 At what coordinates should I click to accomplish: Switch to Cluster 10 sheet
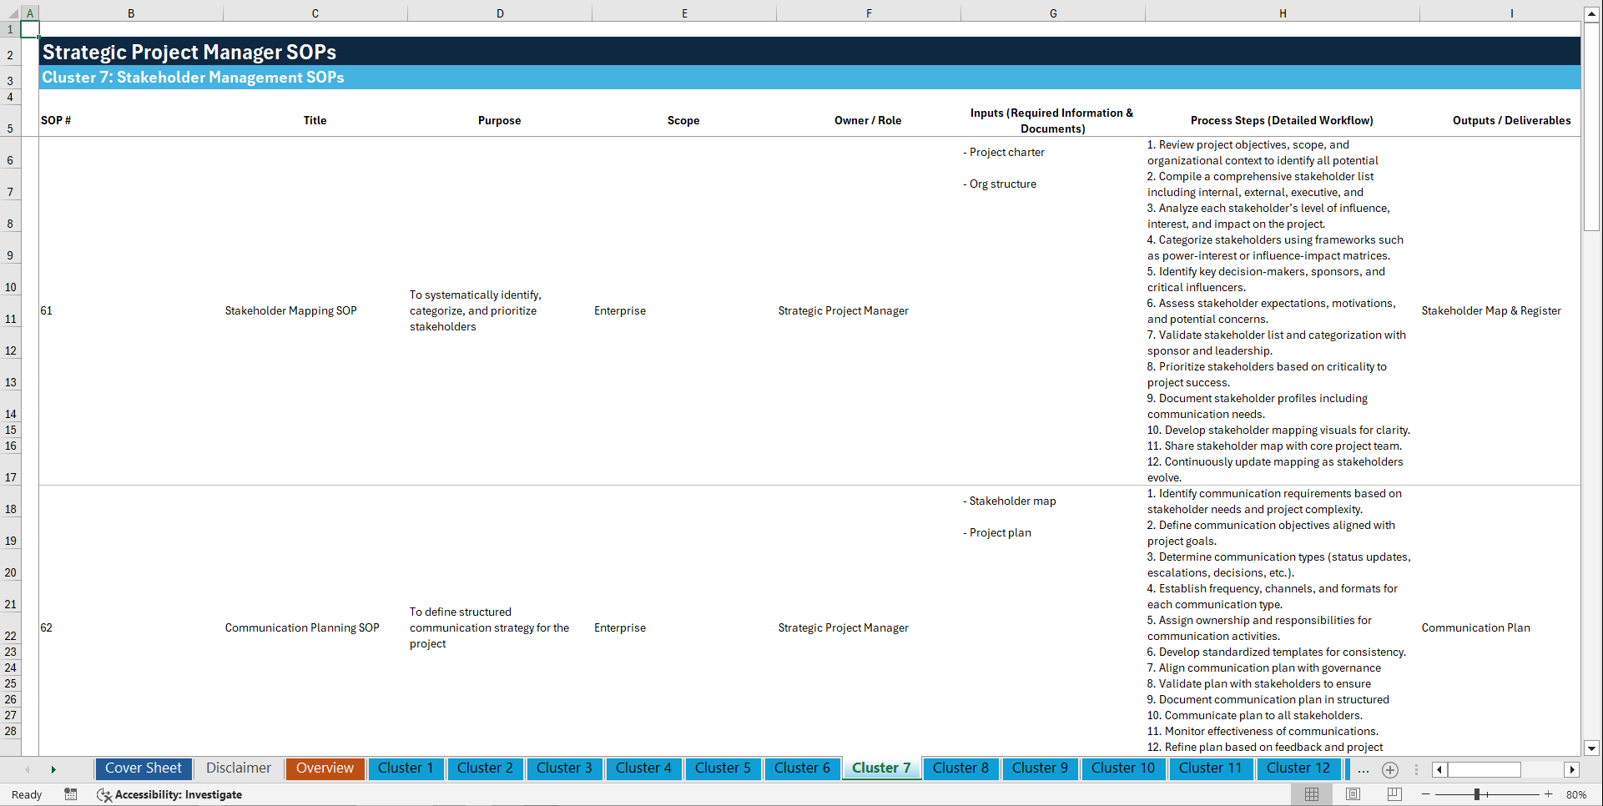point(1123,768)
